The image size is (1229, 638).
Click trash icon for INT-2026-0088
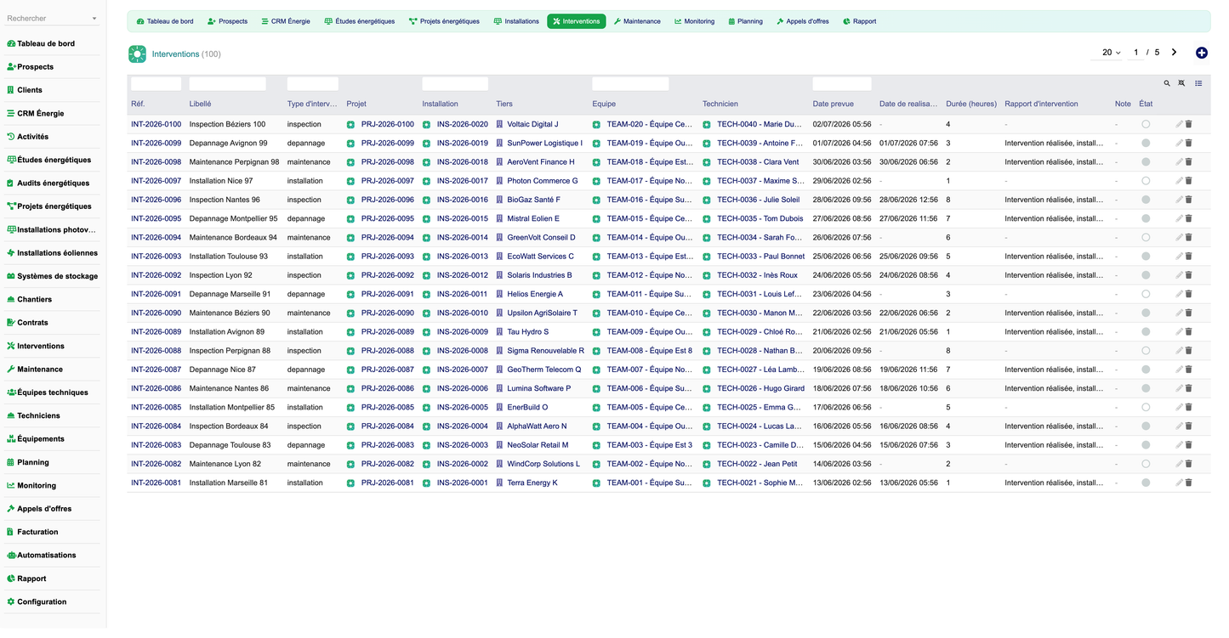click(x=1189, y=351)
